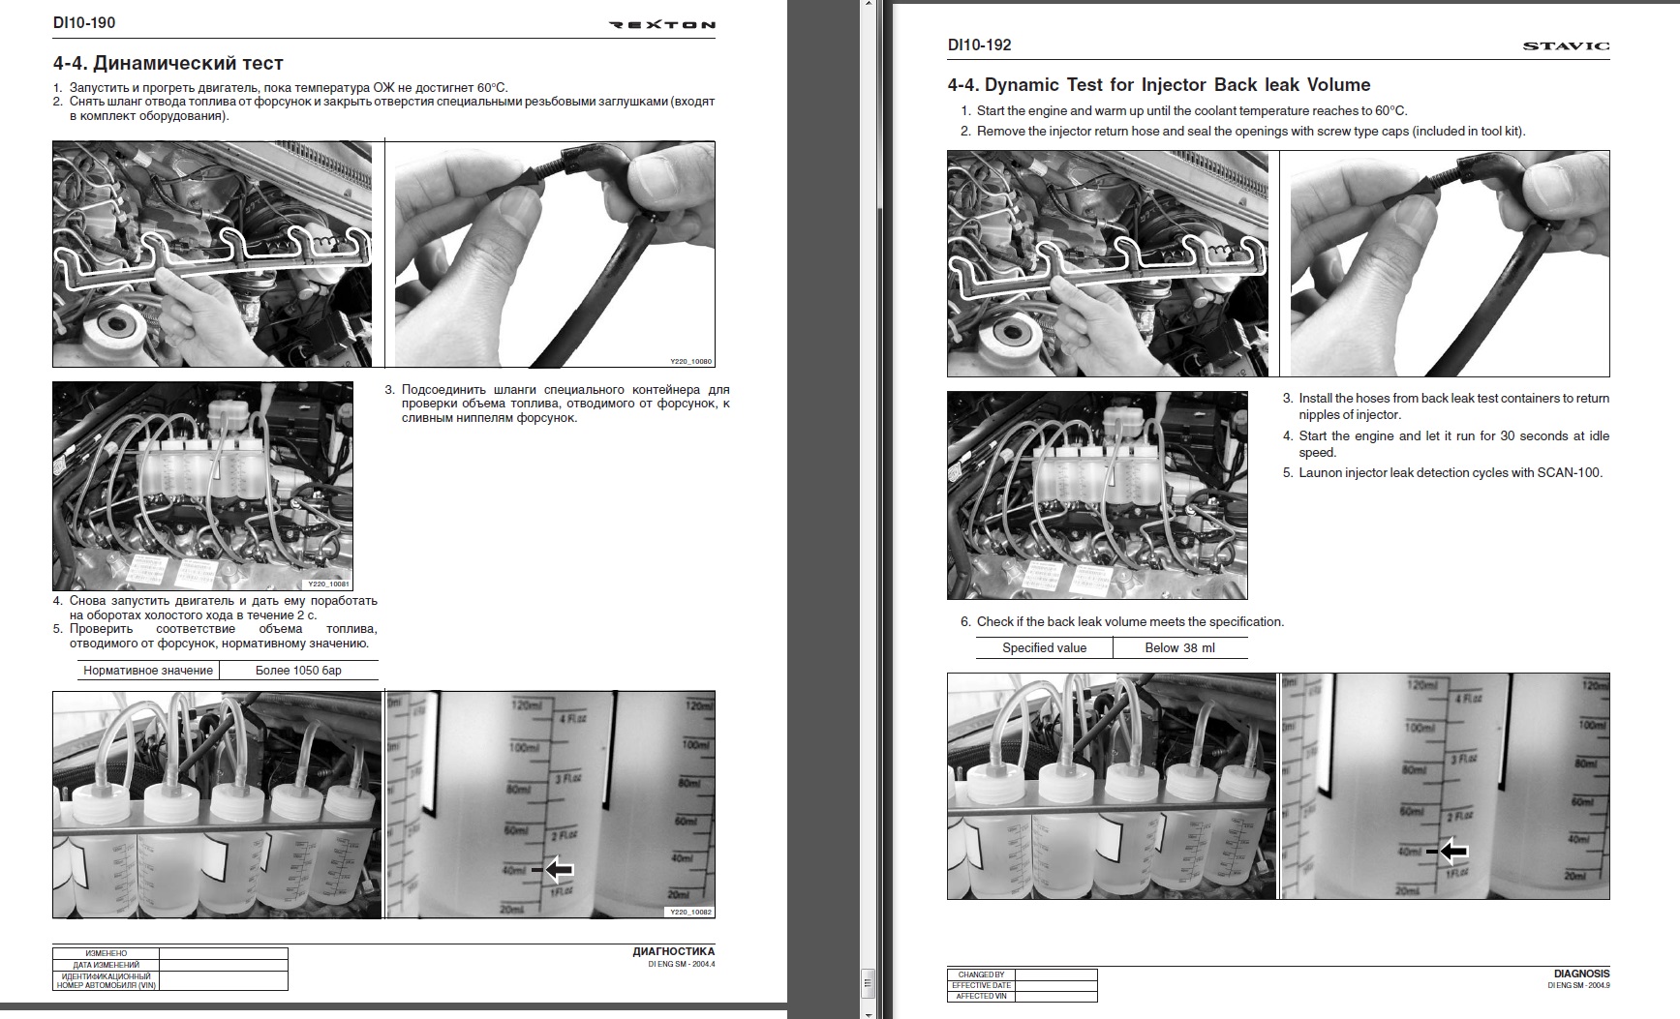Click the Russian heading '4-4. Динамический тест'

pyautogui.click(x=168, y=64)
